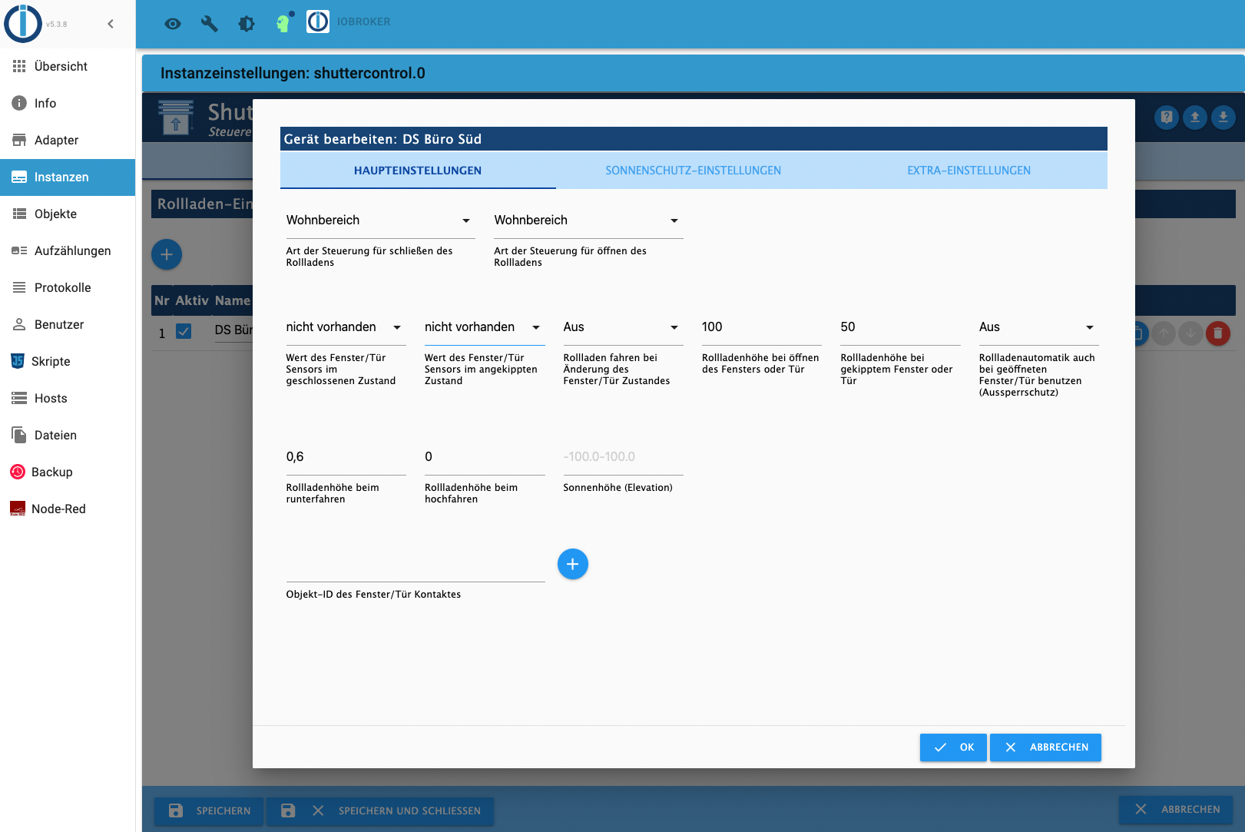Click the version label v5.3.8
Image resolution: width=1245 pixels, height=832 pixels.
point(56,25)
